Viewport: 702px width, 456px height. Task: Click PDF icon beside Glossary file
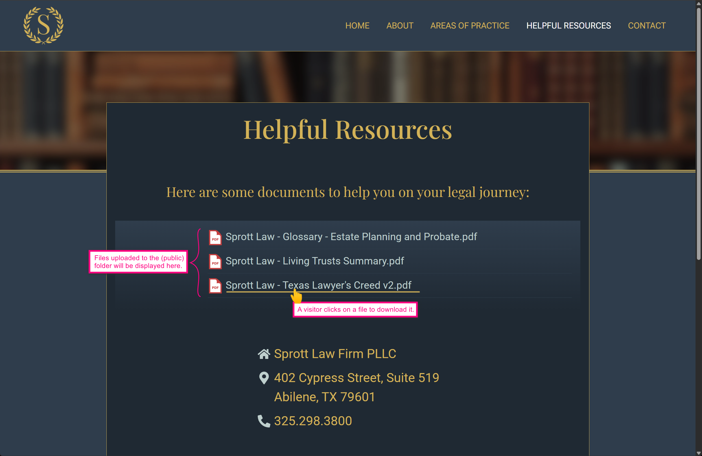215,237
